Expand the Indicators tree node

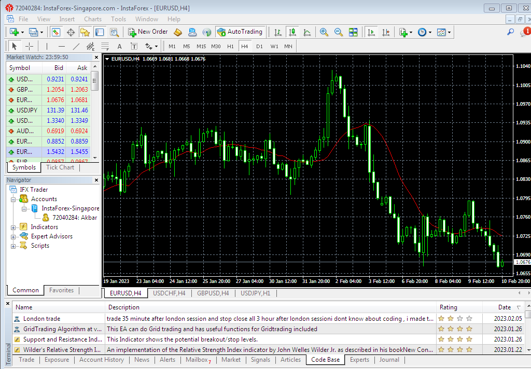(x=13, y=228)
